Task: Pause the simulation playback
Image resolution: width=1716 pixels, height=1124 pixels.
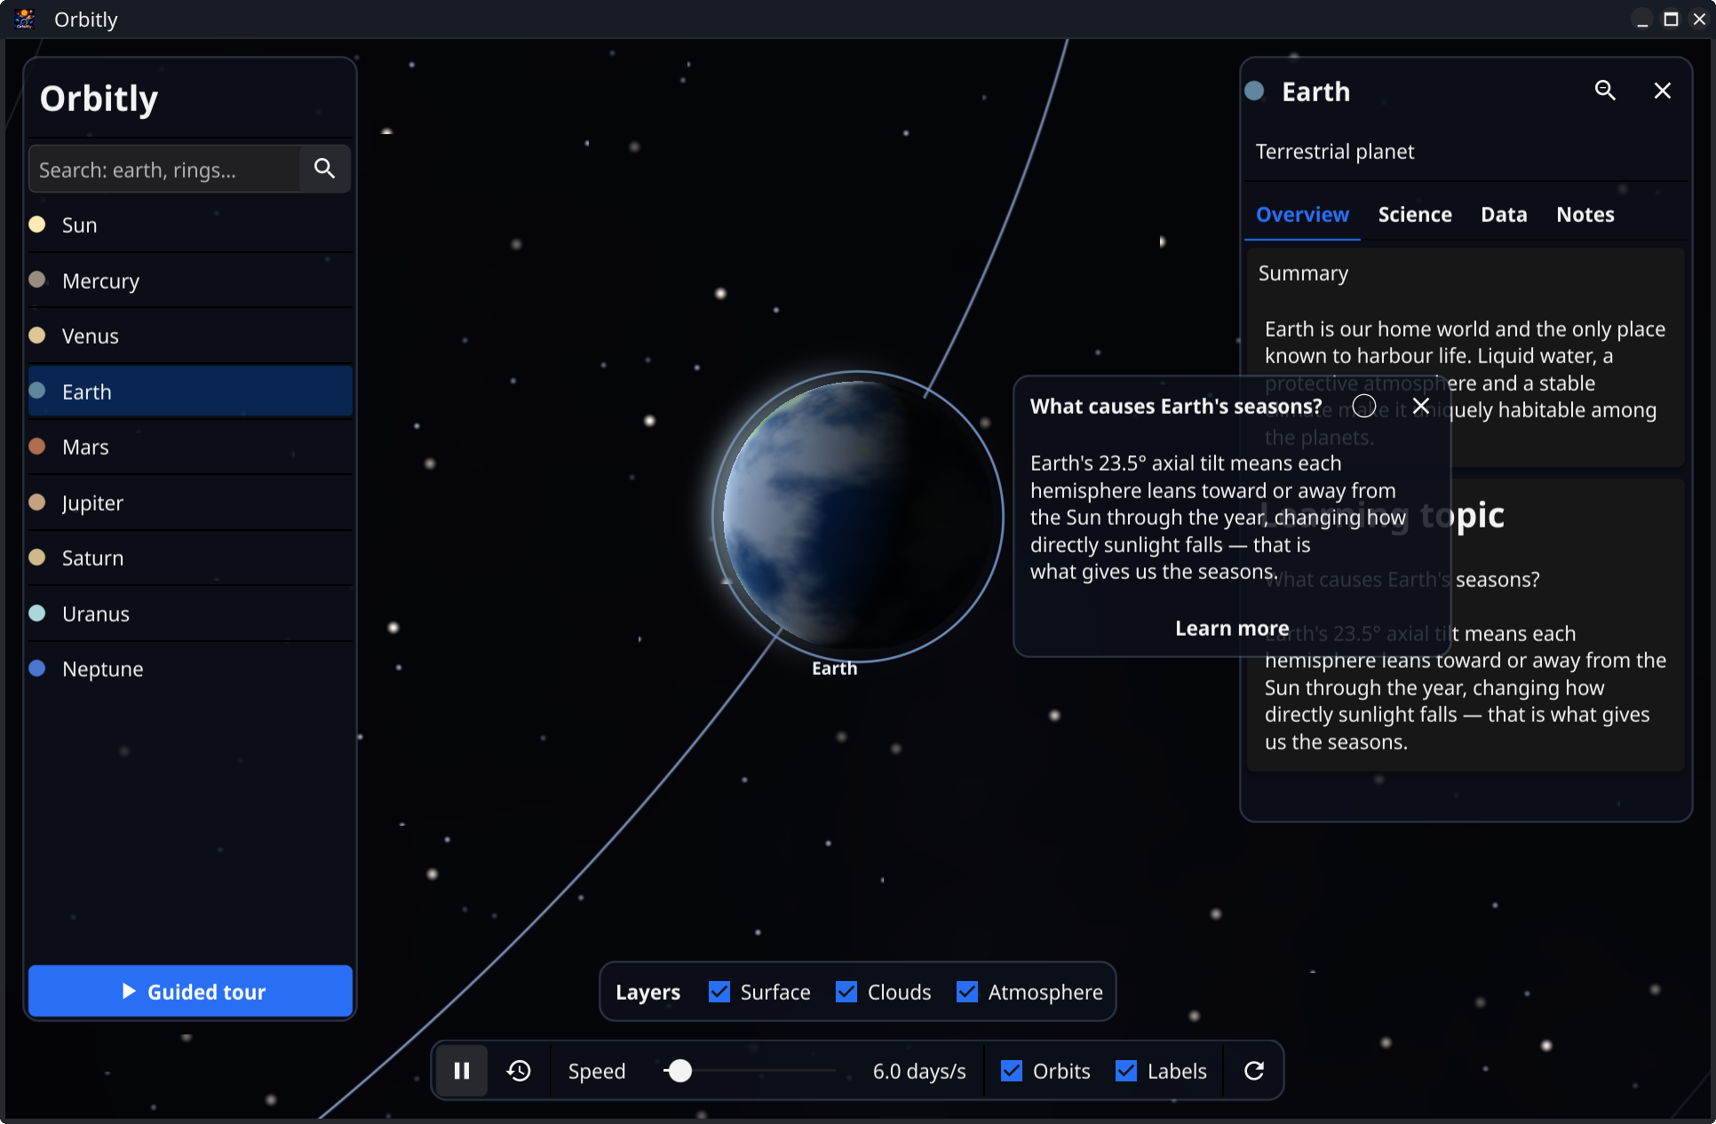Action: 462,1071
